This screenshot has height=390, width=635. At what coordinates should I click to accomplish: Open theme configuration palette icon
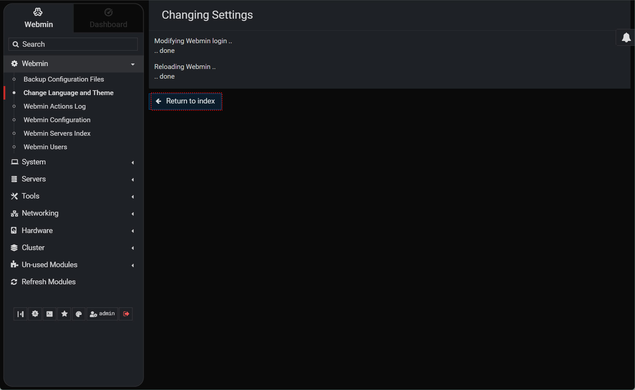point(79,314)
